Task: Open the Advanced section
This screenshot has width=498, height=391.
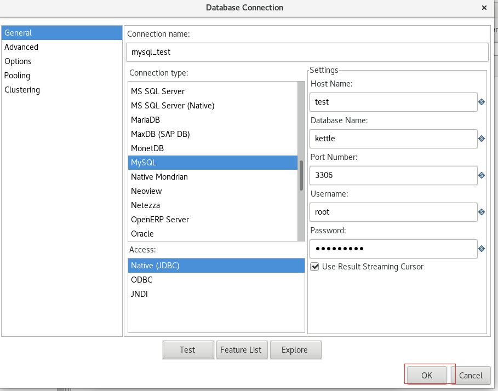Action: coord(62,47)
